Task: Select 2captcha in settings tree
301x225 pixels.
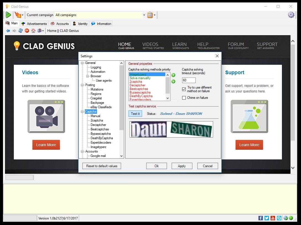Action: pyautogui.click(x=97, y=120)
